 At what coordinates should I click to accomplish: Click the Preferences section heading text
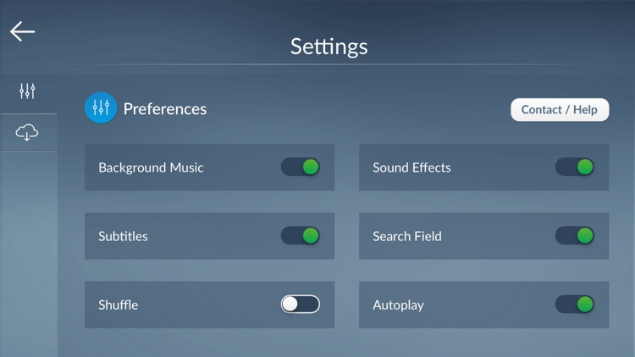pos(165,109)
